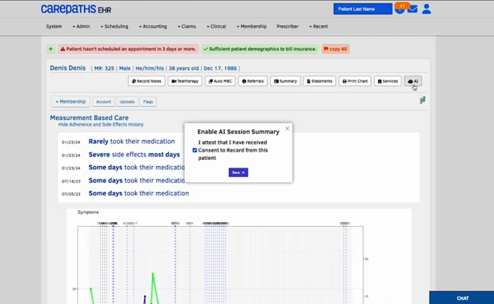Open the CHAT panel
Viewport: 494px width, 304px height.
[x=461, y=298]
